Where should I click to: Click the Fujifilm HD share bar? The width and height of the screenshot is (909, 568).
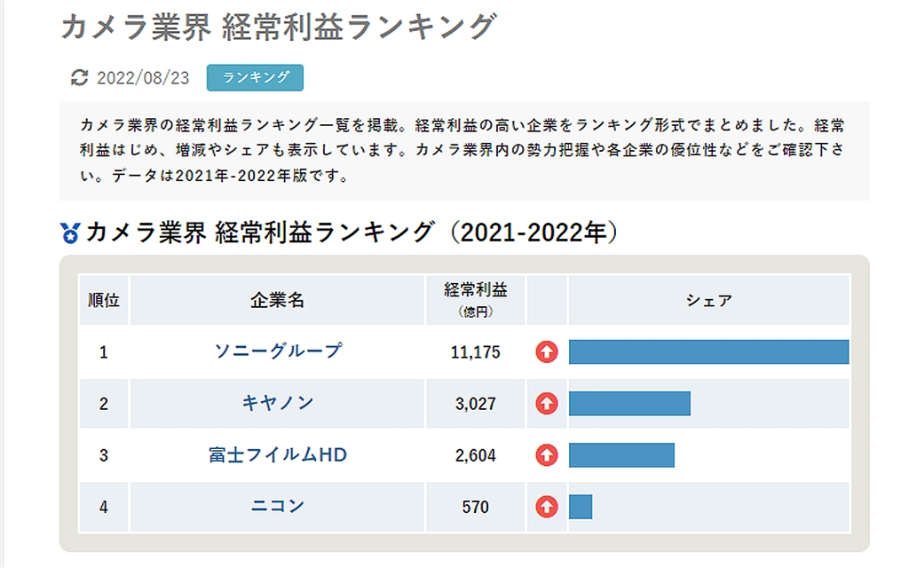click(x=621, y=455)
